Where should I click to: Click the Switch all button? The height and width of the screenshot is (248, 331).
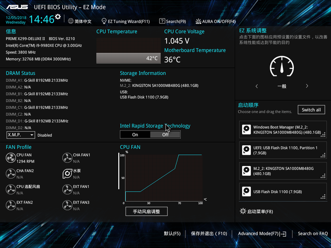[311, 110]
